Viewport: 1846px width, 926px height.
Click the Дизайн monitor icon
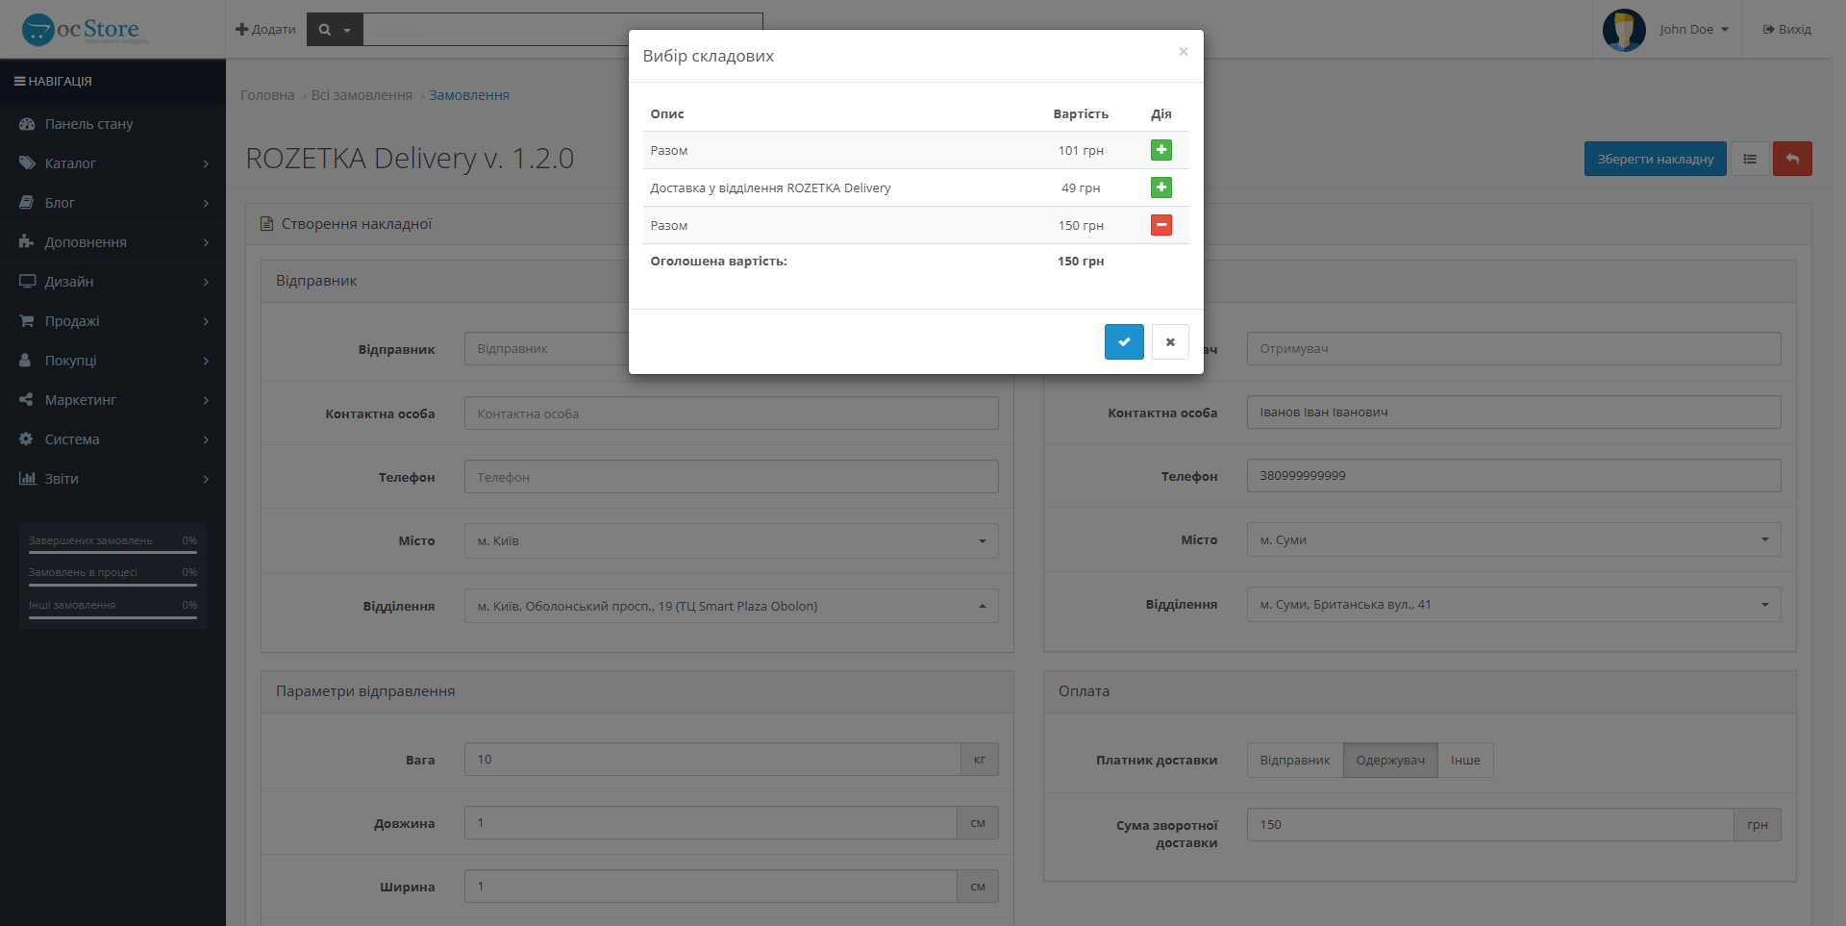(x=27, y=282)
